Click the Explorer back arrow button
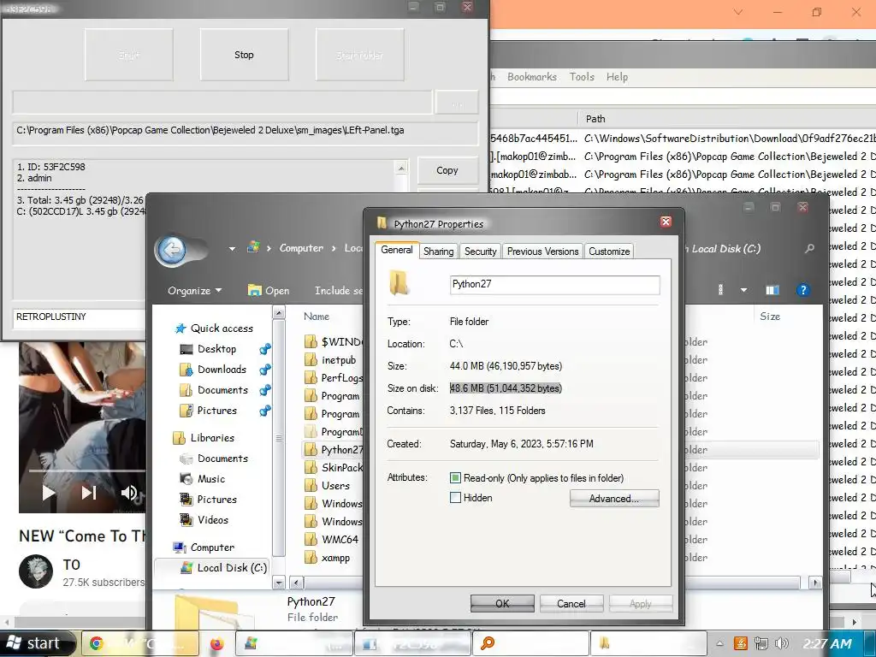 (171, 250)
